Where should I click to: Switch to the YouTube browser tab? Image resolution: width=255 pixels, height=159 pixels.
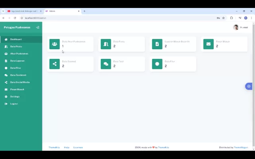24,11
